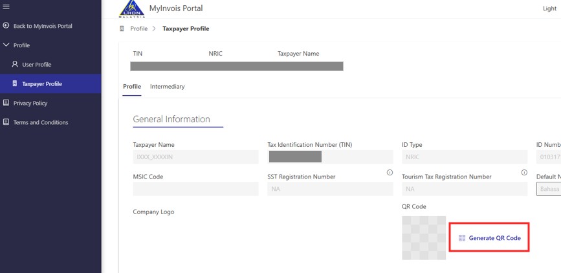Open User Profile in sidebar
The width and height of the screenshot is (561, 273).
(36, 65)
